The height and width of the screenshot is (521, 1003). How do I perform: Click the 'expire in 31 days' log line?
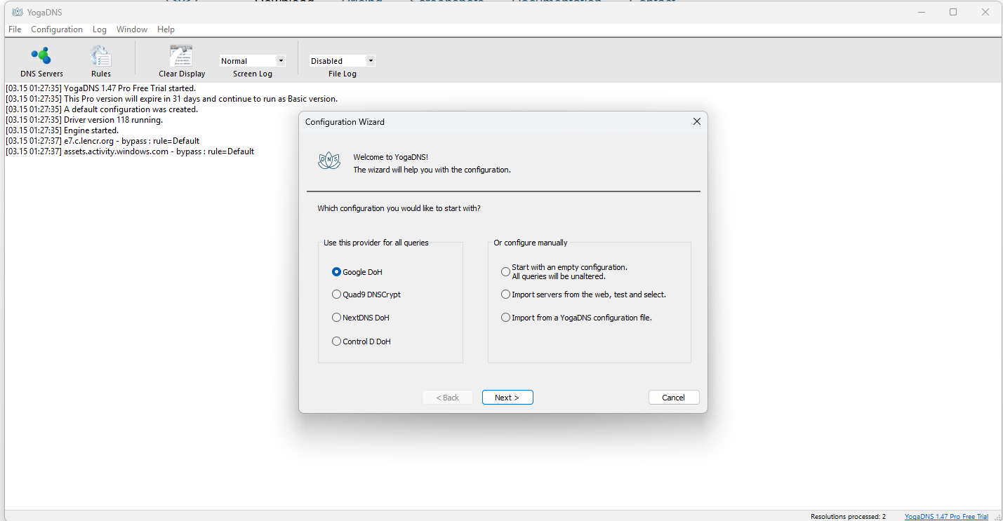pos(171,99)
